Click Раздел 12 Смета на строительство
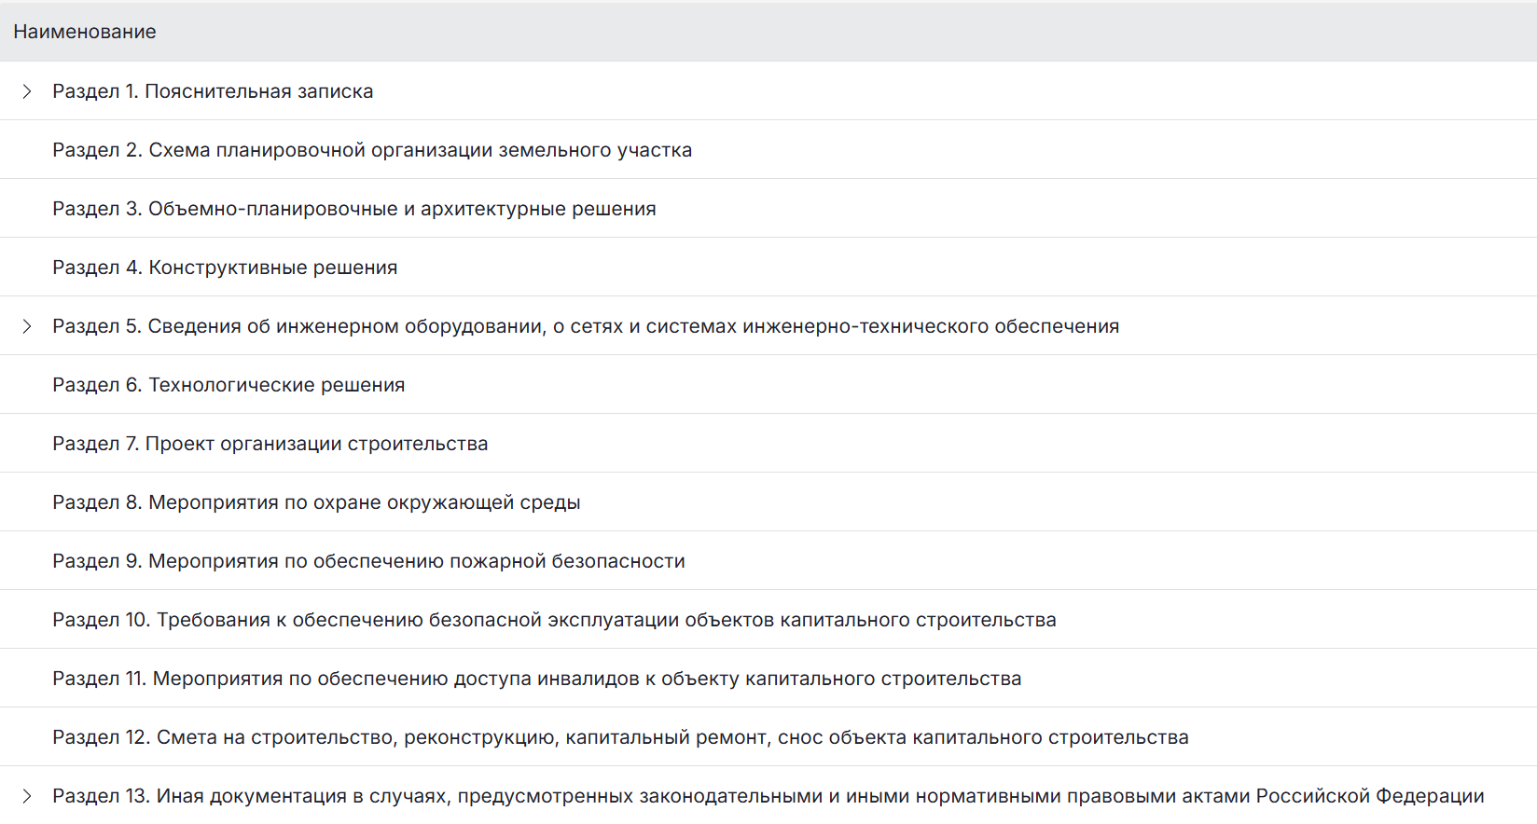The width and height of the screenshot is (1537, 824). point(620,737)
